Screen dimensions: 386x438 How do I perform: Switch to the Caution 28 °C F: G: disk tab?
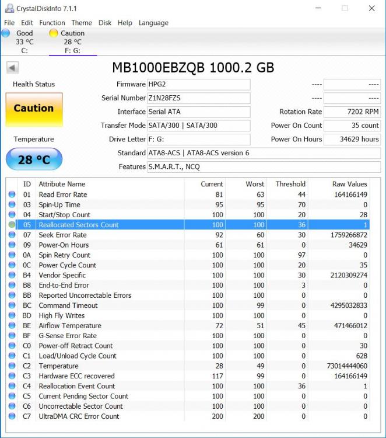(x=73, y=41)
